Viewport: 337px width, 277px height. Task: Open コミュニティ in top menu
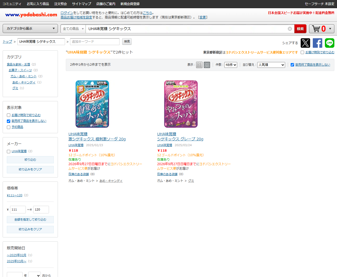(12, 4)
